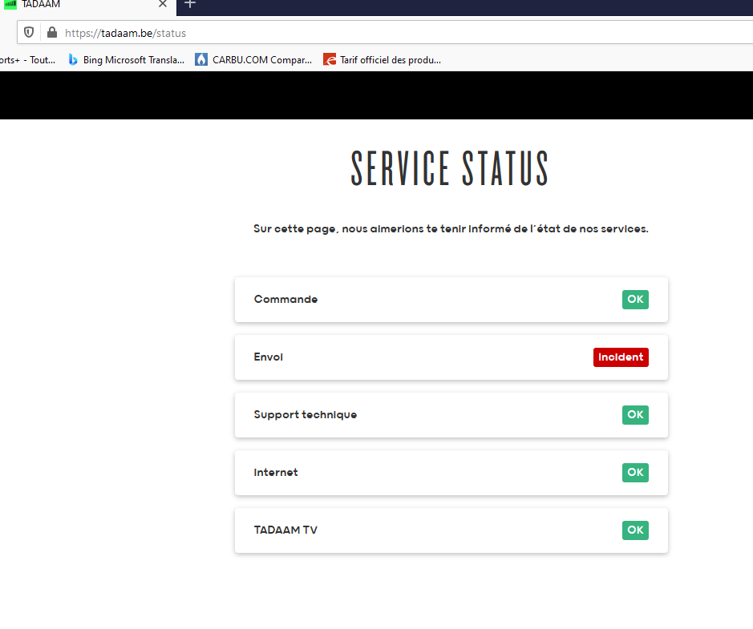The width and height of the screenshot is (753, 629).
Task: Click the TADAAM tab favicon
Action: 10,4
